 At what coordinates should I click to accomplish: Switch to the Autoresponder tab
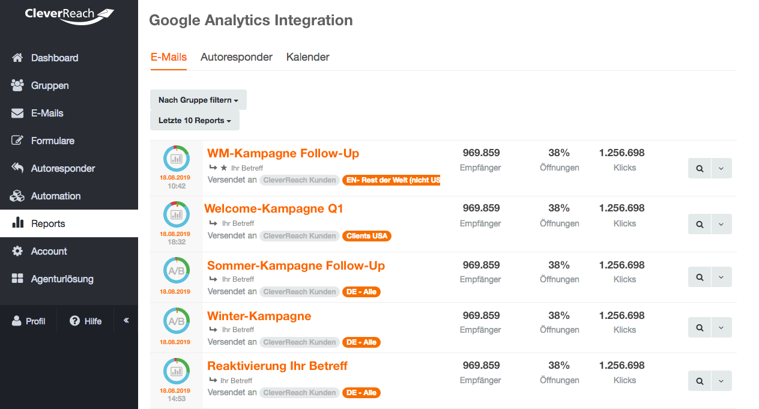pyautogui.click(x=237, y=57)
